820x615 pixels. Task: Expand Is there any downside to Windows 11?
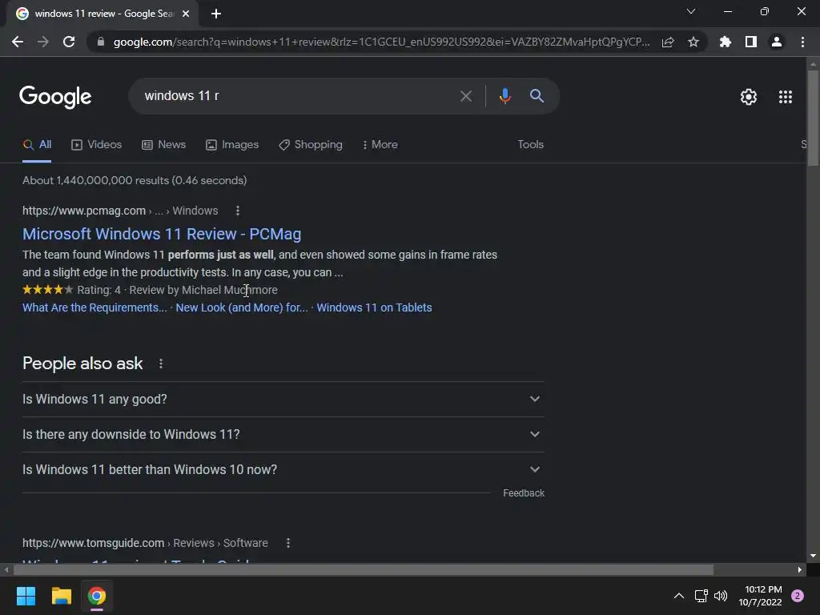point(283,435)
